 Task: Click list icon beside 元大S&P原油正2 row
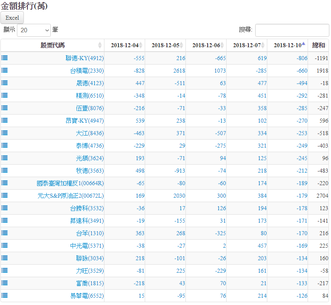(4, 195)
